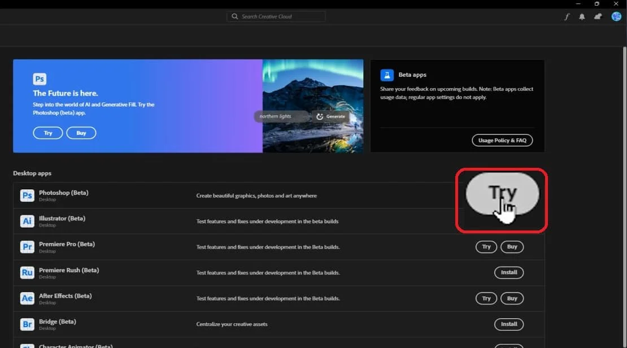Click the Beta apps flask icon
The width and height of the screenshot is (627, 348).
pos(387,75)
